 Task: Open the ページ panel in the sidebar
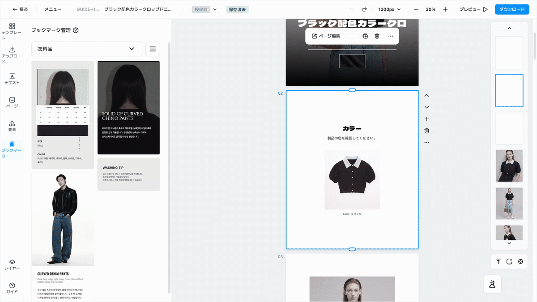click(x=12, y=102)
